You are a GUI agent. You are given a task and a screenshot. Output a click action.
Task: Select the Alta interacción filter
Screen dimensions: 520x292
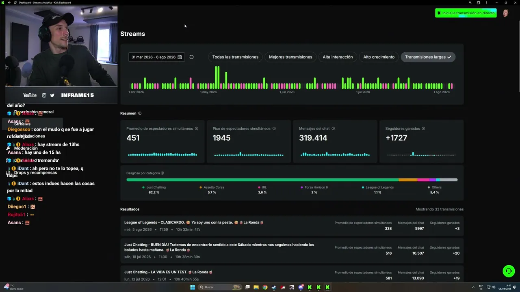pyautogui.click(x=338, y=57)
